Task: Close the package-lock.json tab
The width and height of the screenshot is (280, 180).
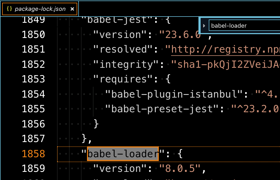Action: point(72,9)
